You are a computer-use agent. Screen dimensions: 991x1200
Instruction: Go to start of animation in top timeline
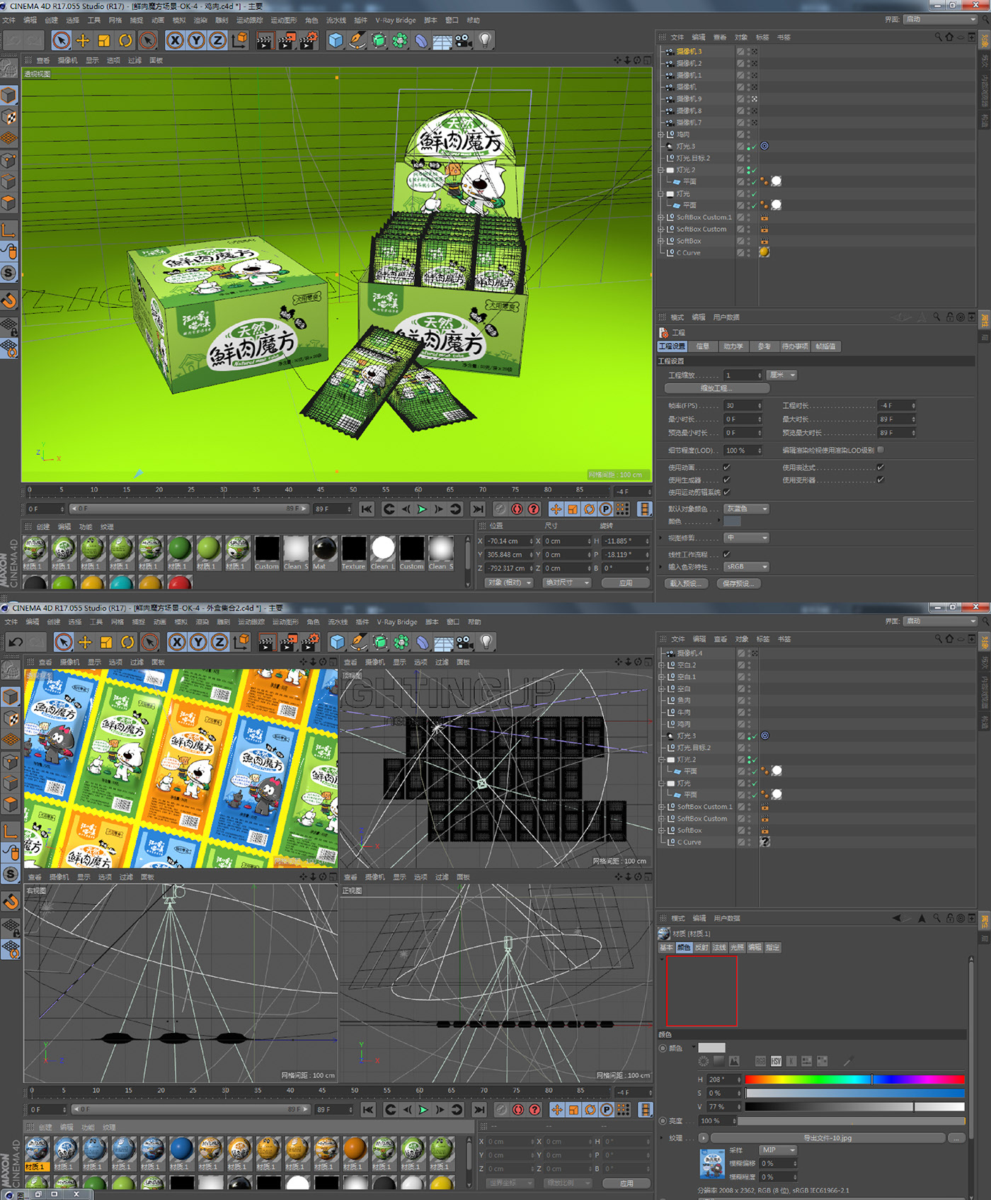click(367, 509)
